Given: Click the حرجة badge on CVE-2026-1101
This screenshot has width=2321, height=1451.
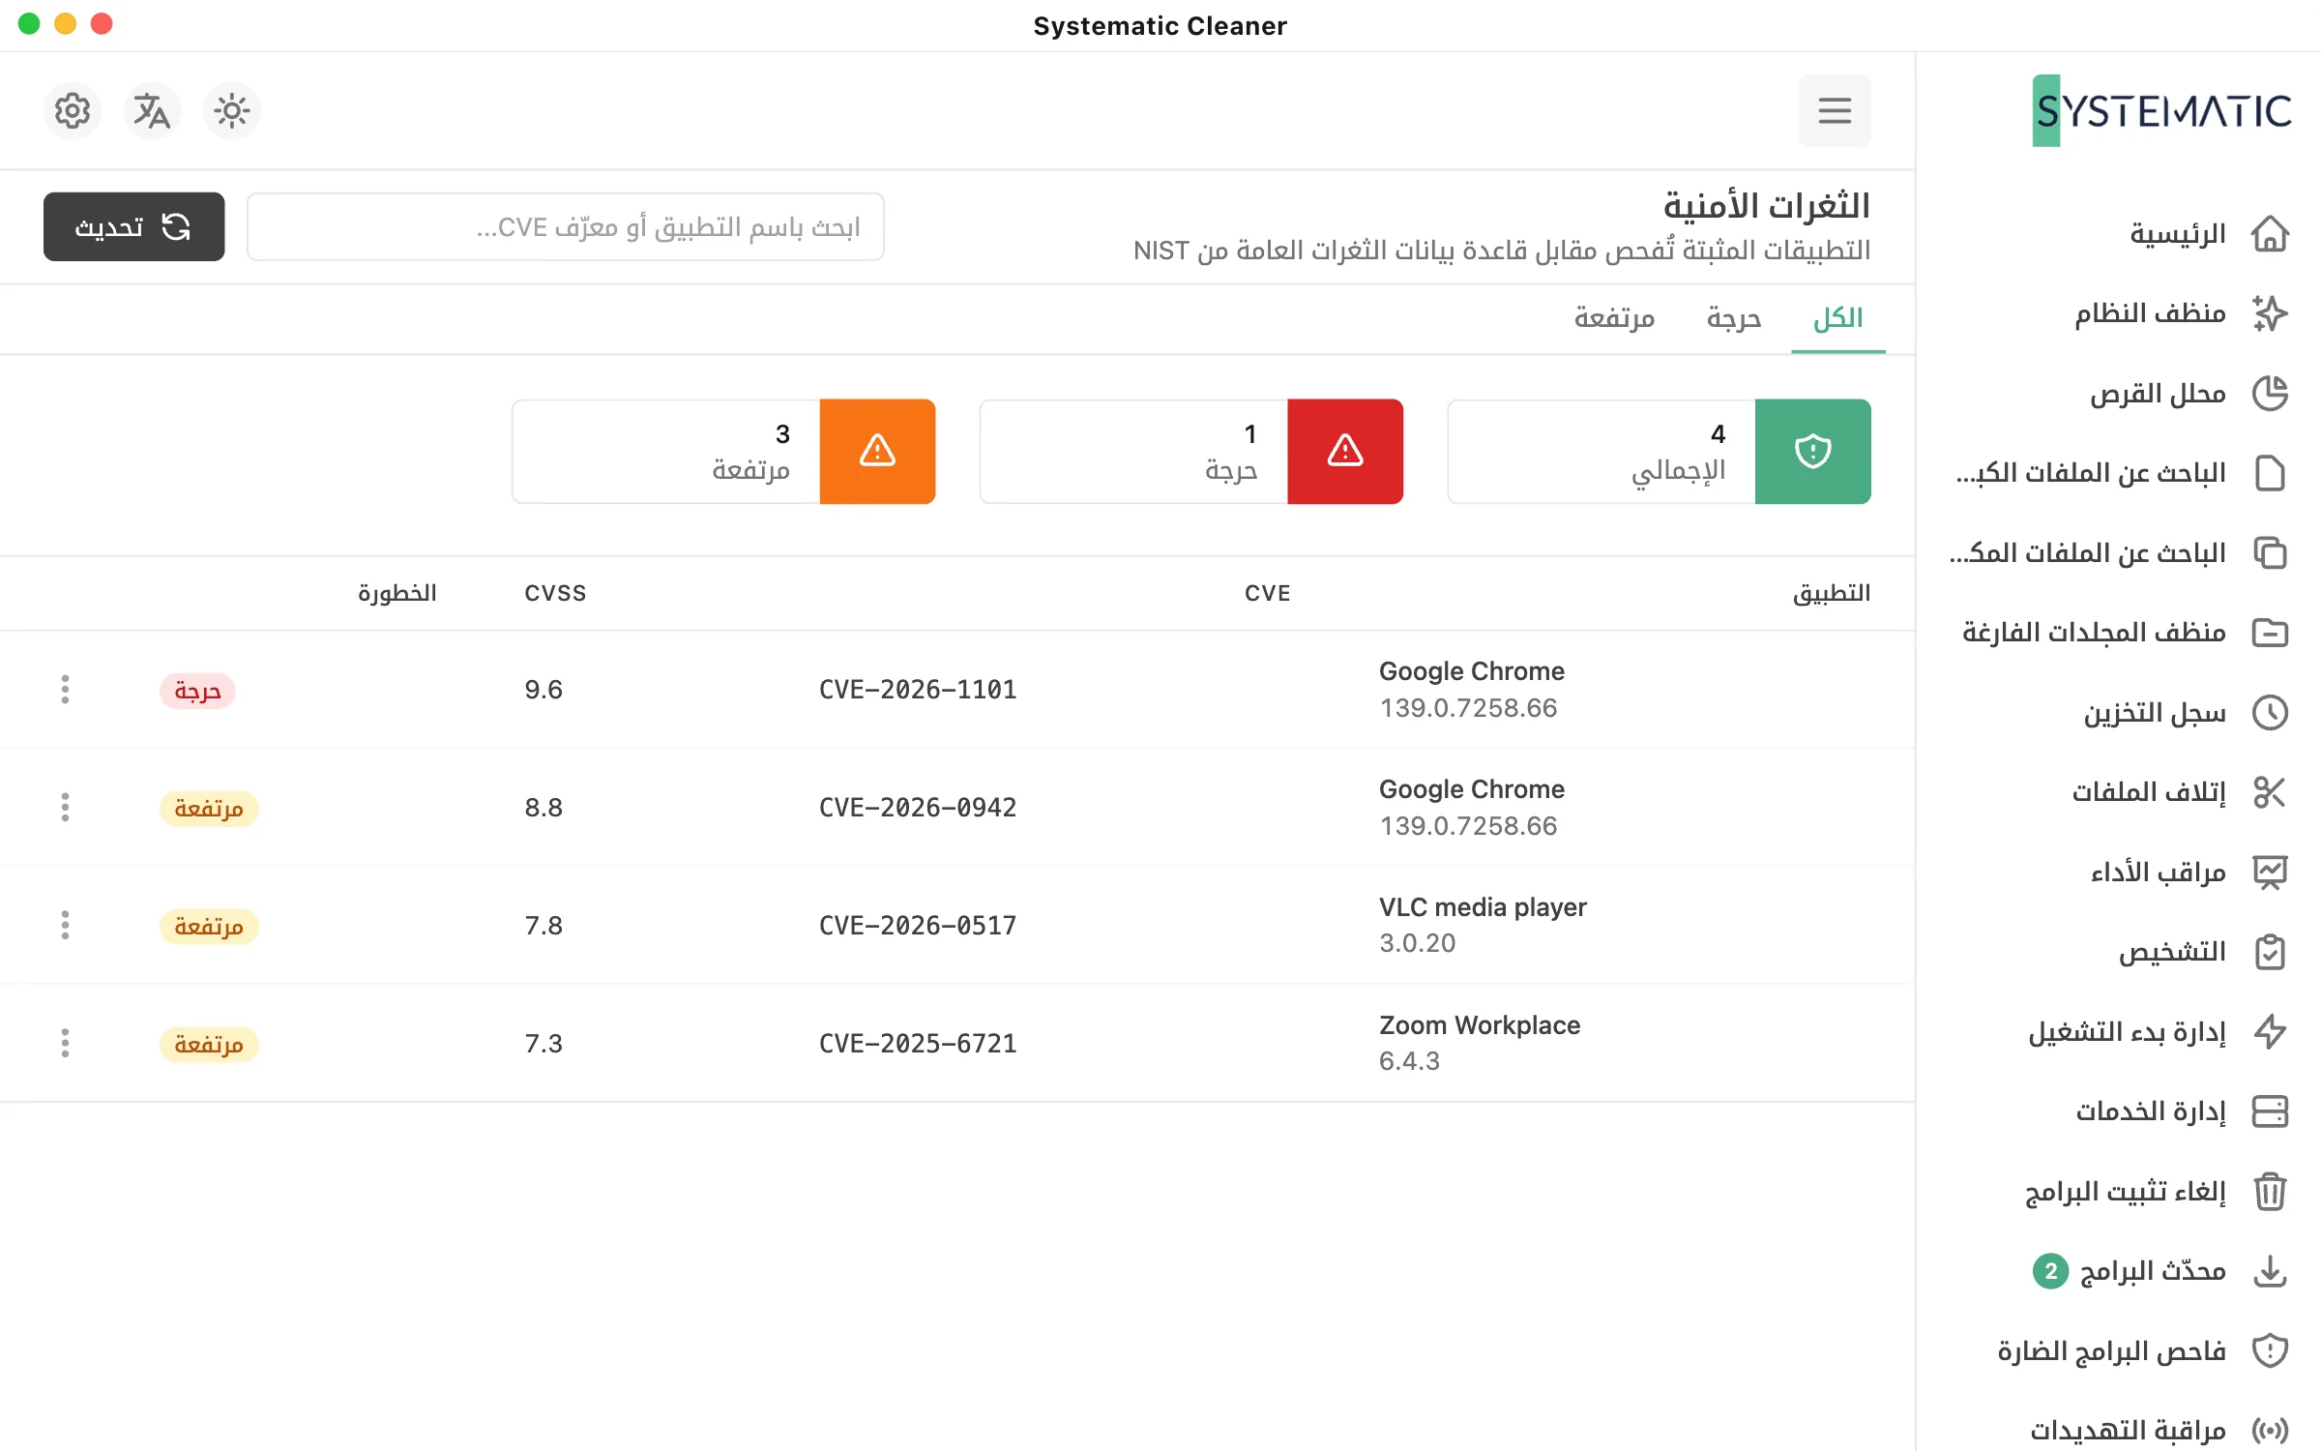Looking at the screenshot, I should click(197, 691).
